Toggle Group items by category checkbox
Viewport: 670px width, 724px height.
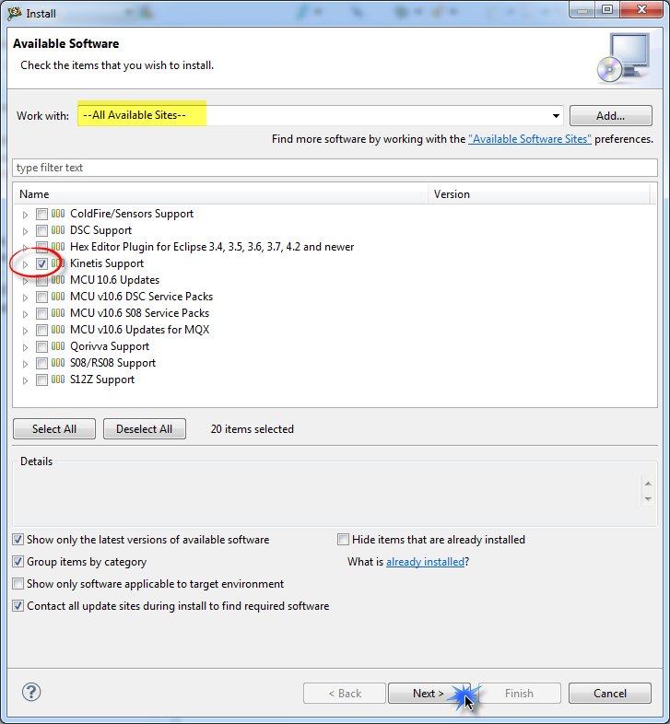(x=18, y=562)
